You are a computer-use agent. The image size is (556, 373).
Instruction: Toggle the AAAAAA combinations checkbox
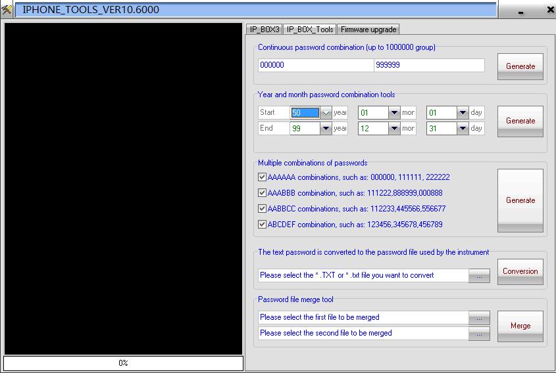coord(262,177)
